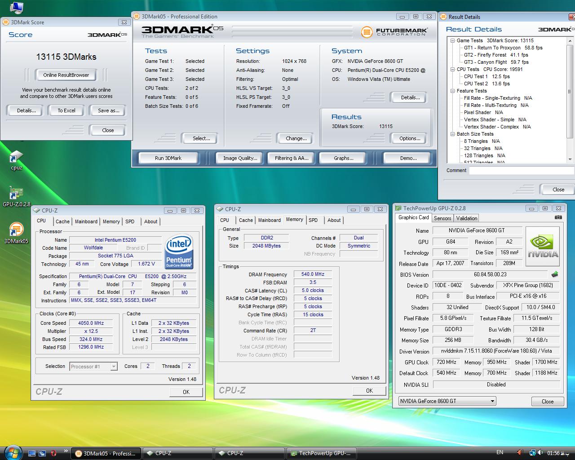Switch to Cache tab in left CPU-Z window
The image size is (575, 460).
pyautogui.click(x=62, y=221)
